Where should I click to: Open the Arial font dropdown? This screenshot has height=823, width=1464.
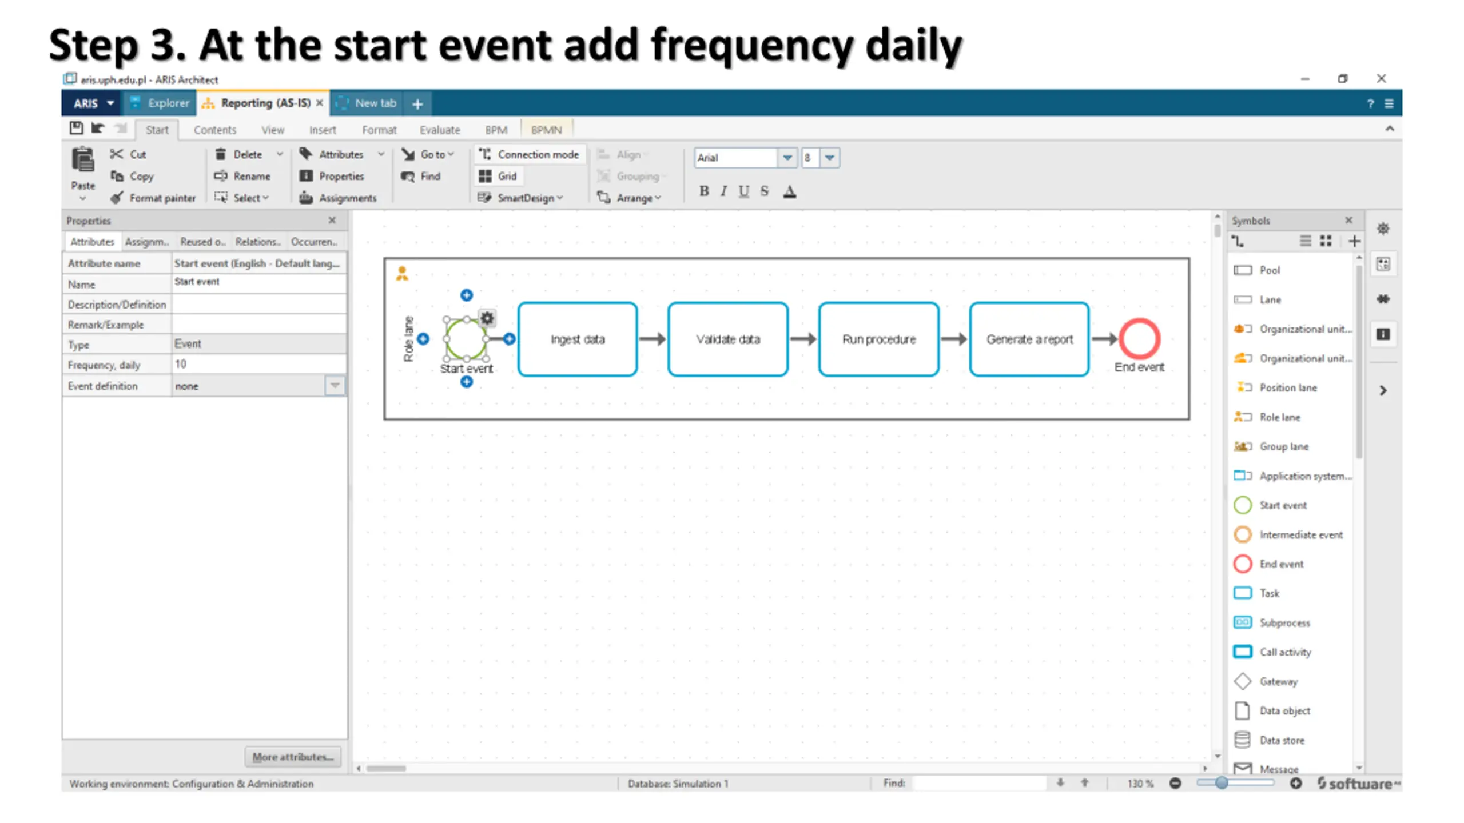click(x=787, y=158)
